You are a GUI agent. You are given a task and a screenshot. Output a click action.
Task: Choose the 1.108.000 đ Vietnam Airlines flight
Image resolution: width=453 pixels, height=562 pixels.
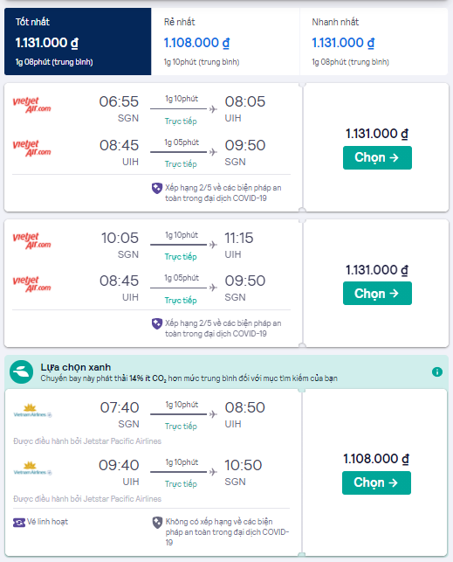click(x=376, y=482)
